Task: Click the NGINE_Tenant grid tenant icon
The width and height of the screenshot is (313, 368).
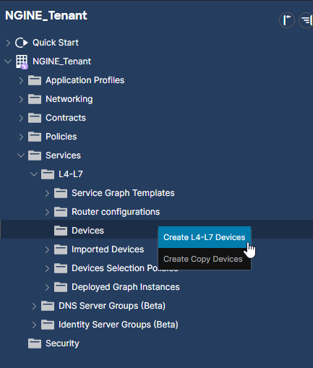Action: (x=22, y=61)
